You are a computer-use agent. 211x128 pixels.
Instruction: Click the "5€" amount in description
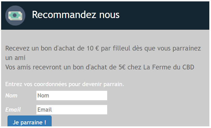tap(122, 67)
